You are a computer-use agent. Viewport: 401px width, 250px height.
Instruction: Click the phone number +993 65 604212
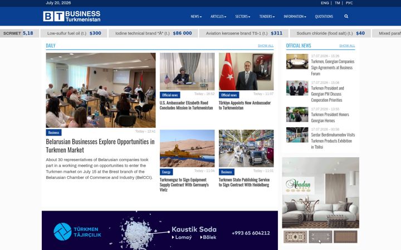[251, 233]
